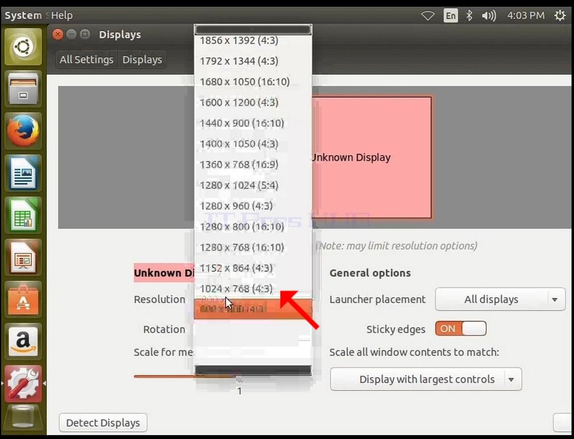Select 1360 x 768 (16:9) resolution
Image resolution: width=574 pixels, height=439 pixels.
pyautogui.click(x=253, y=164)
